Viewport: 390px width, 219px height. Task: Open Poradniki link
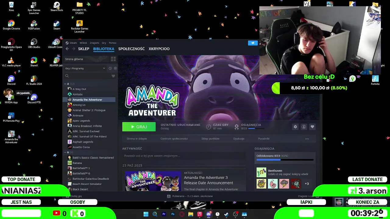264,139
